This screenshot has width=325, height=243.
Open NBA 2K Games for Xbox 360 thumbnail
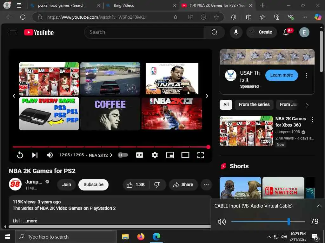click(x=246, y=131)
